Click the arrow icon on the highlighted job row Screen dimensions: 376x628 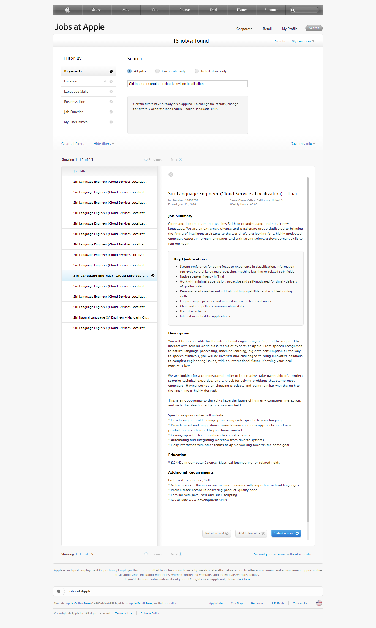point(153,276)
